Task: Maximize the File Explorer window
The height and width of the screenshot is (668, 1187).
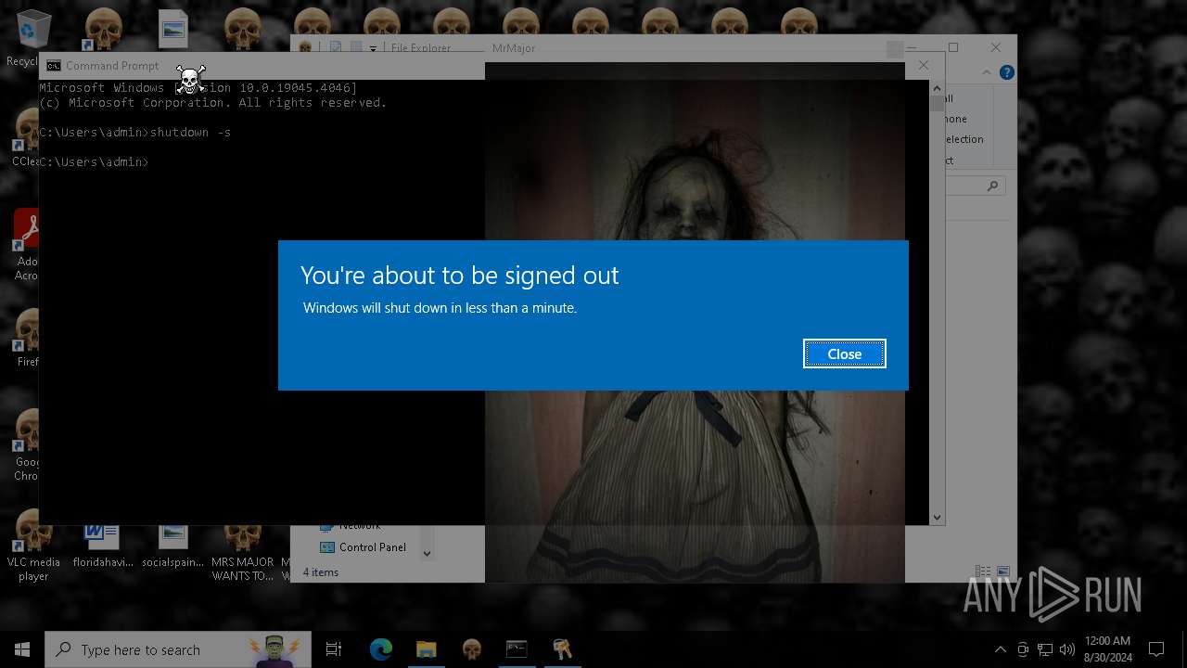Action: tap(953, 47)
